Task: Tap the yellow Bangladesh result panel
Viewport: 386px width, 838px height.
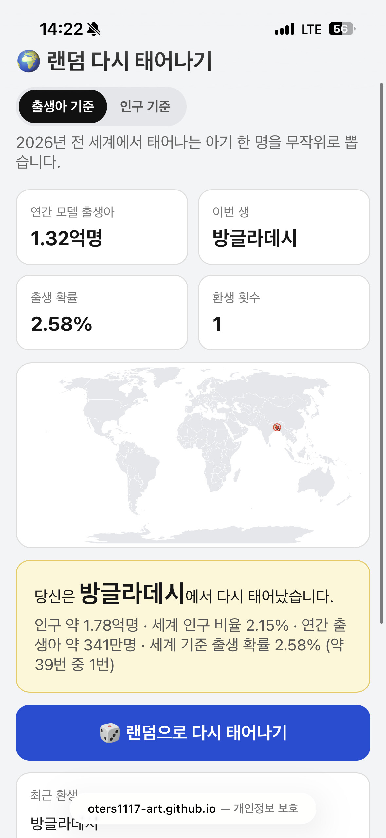Action: (x=193, y=626)
